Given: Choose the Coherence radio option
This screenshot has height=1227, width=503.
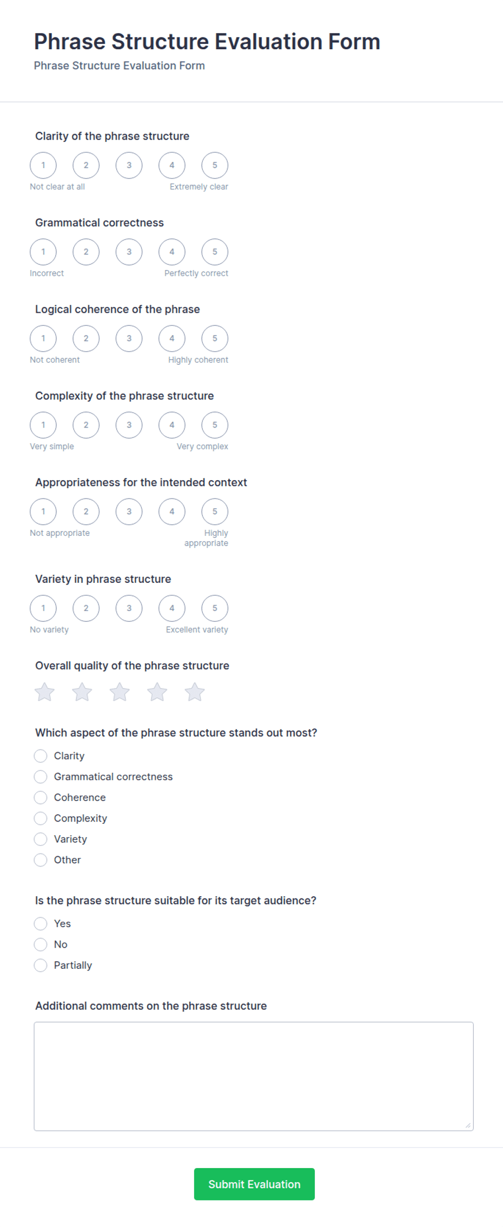Looking at the screenshot, I should tap(41, 797).
